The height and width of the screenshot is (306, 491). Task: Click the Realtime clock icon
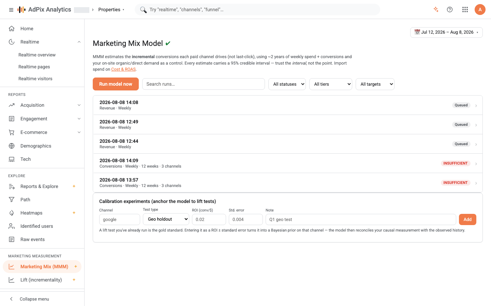pos(12,42)
